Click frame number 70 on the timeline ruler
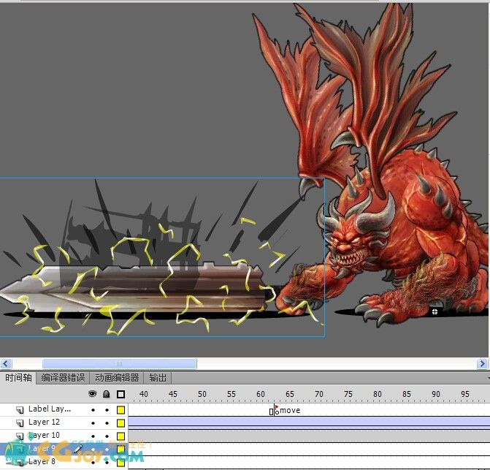The width and height of the screenshot is (490, 470). [319, 394]
